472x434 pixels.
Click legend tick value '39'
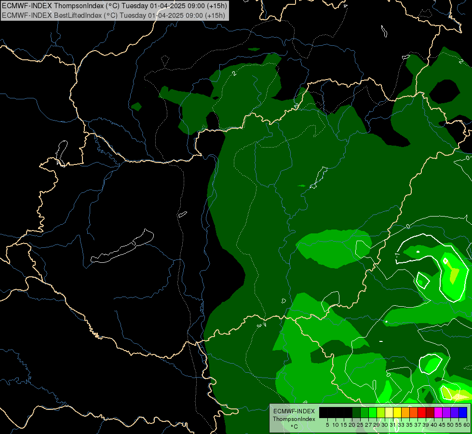425,425
